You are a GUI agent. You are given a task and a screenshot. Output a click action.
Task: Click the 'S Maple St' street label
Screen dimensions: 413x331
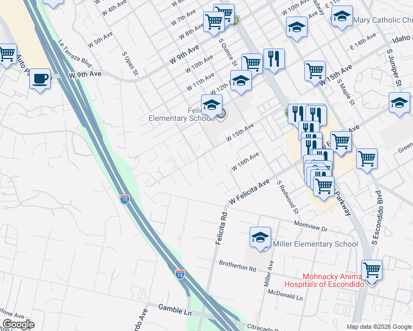pyautogui.click(x=346, y=92)
